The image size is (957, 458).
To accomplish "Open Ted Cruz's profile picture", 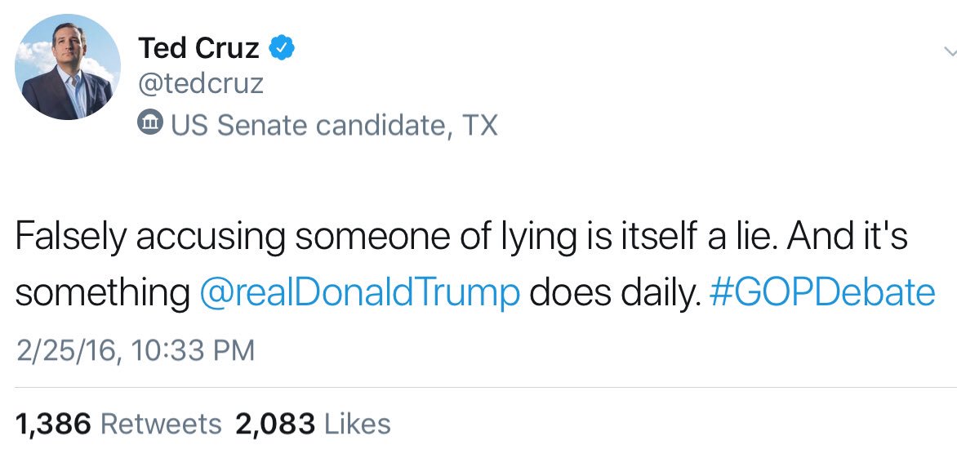I will tap(69, 68).
